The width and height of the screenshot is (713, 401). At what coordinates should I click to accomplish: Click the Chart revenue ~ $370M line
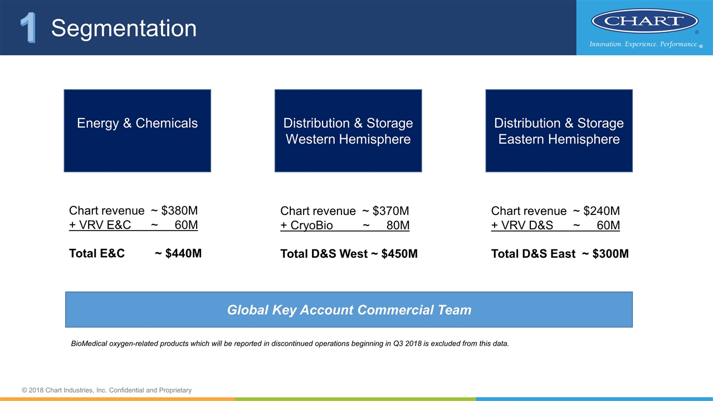coord(345,211)
